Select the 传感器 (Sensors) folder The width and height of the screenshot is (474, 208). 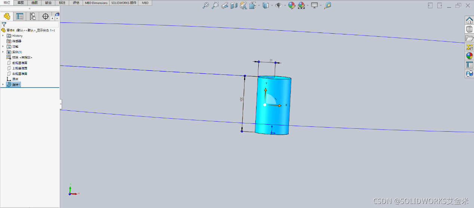(x=14, y=41)
